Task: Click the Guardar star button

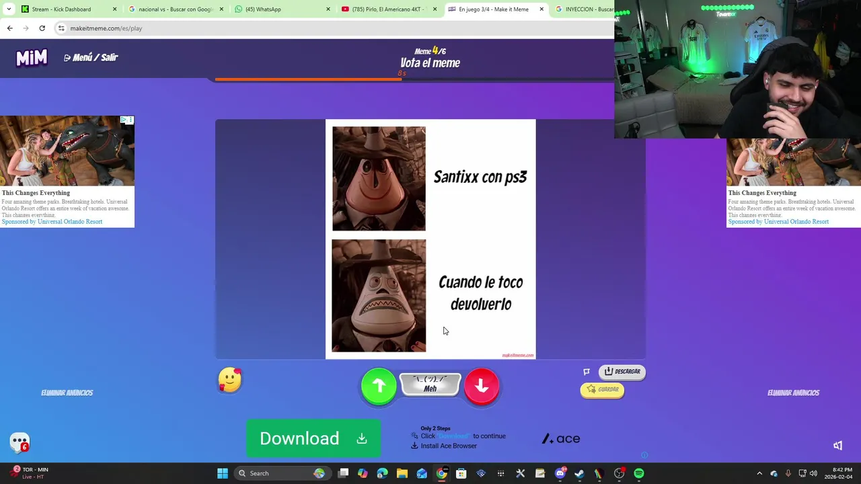Action: [602, 389]
